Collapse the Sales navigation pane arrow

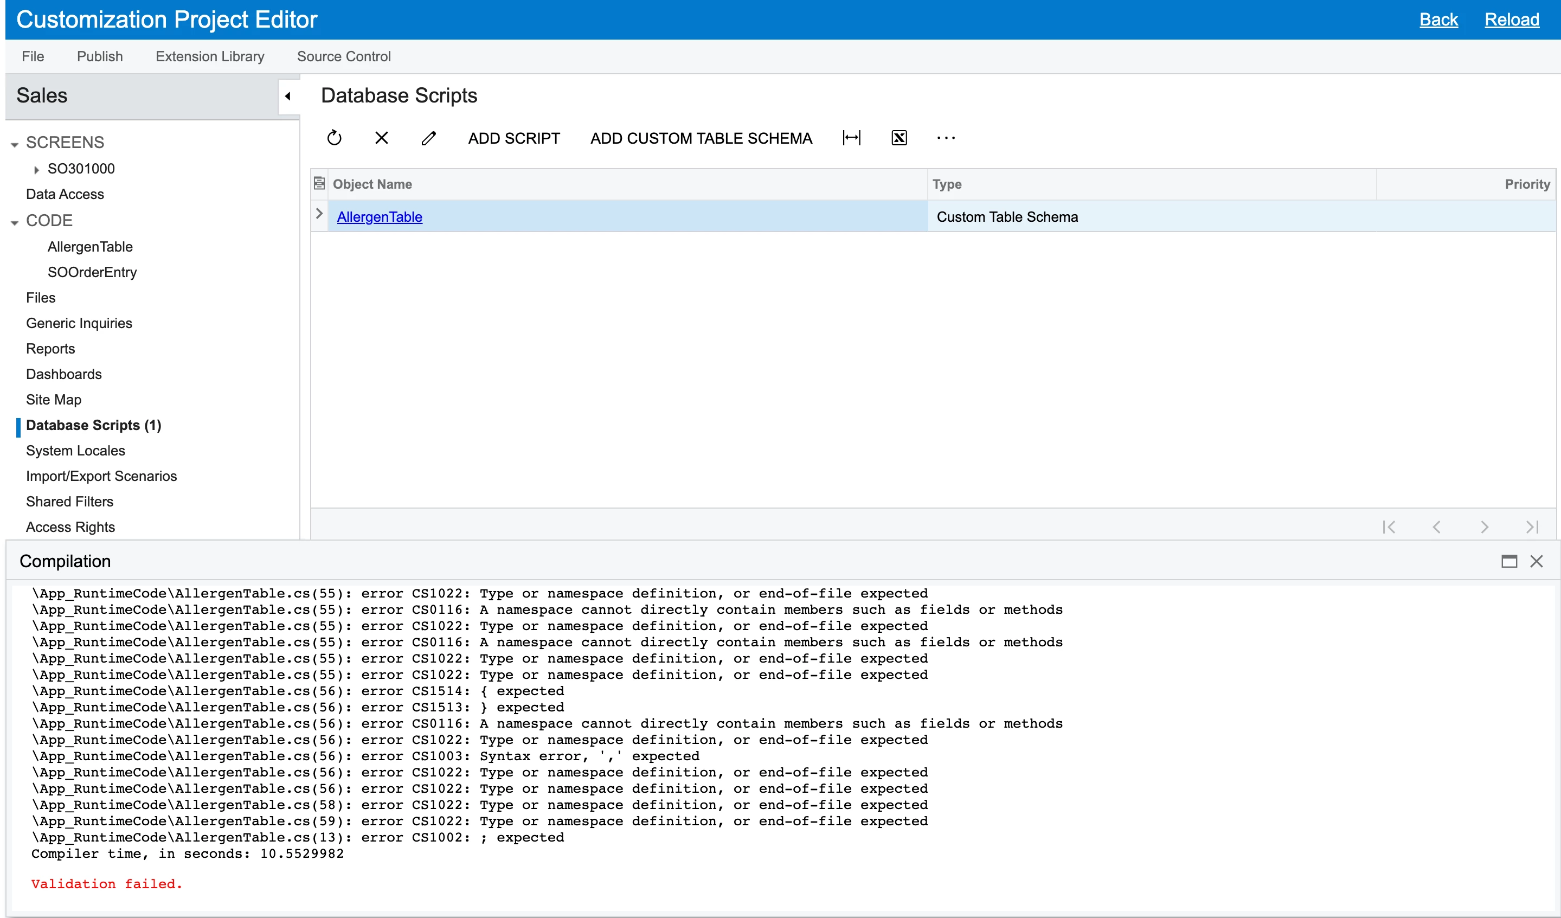tap(288, 96)
